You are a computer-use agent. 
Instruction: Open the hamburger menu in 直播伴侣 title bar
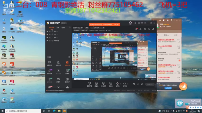145,23
